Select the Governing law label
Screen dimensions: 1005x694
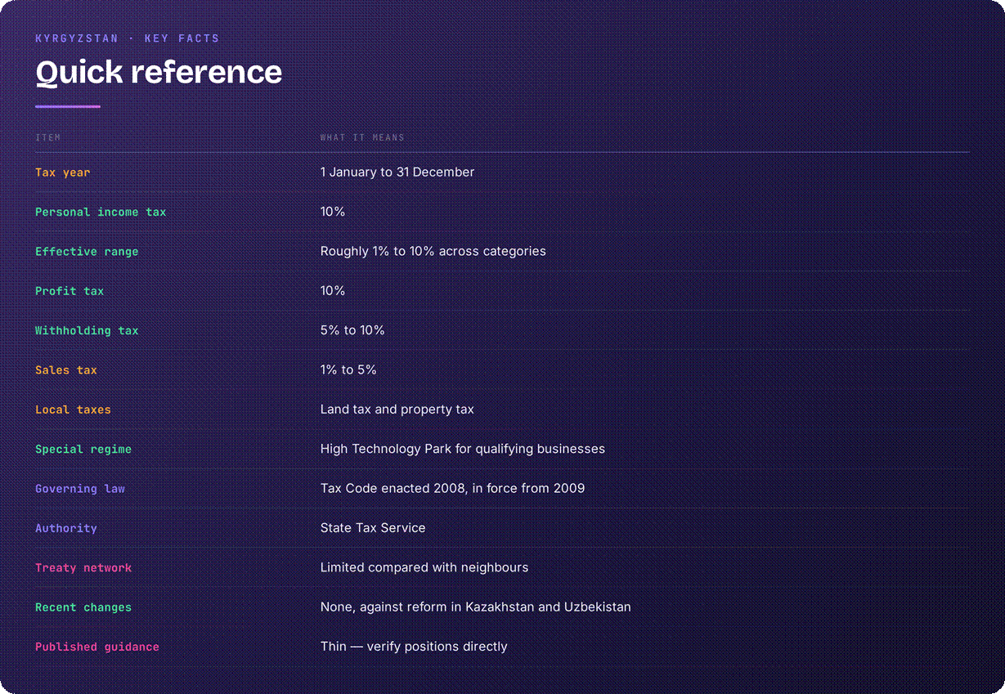[80, 489]
